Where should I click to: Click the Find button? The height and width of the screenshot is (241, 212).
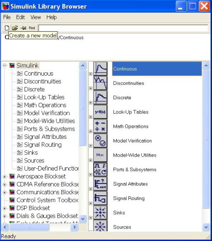click(32, 28)
